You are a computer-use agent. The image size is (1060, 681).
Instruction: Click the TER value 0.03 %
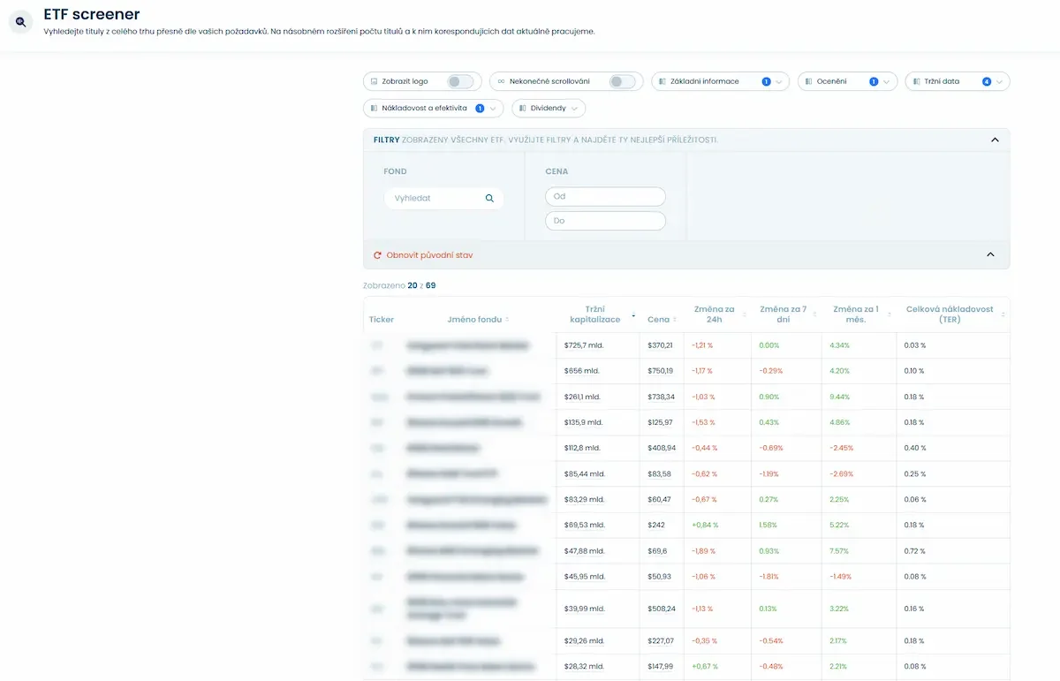[915, 345]
